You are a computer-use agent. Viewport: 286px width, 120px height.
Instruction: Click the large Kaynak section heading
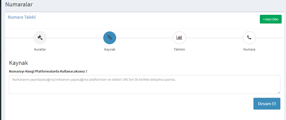click(x=18, y=63)
